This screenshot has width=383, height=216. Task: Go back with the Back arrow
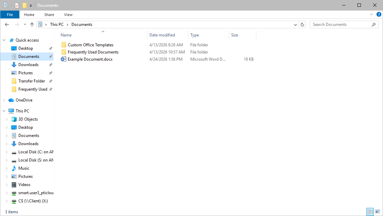7,25
